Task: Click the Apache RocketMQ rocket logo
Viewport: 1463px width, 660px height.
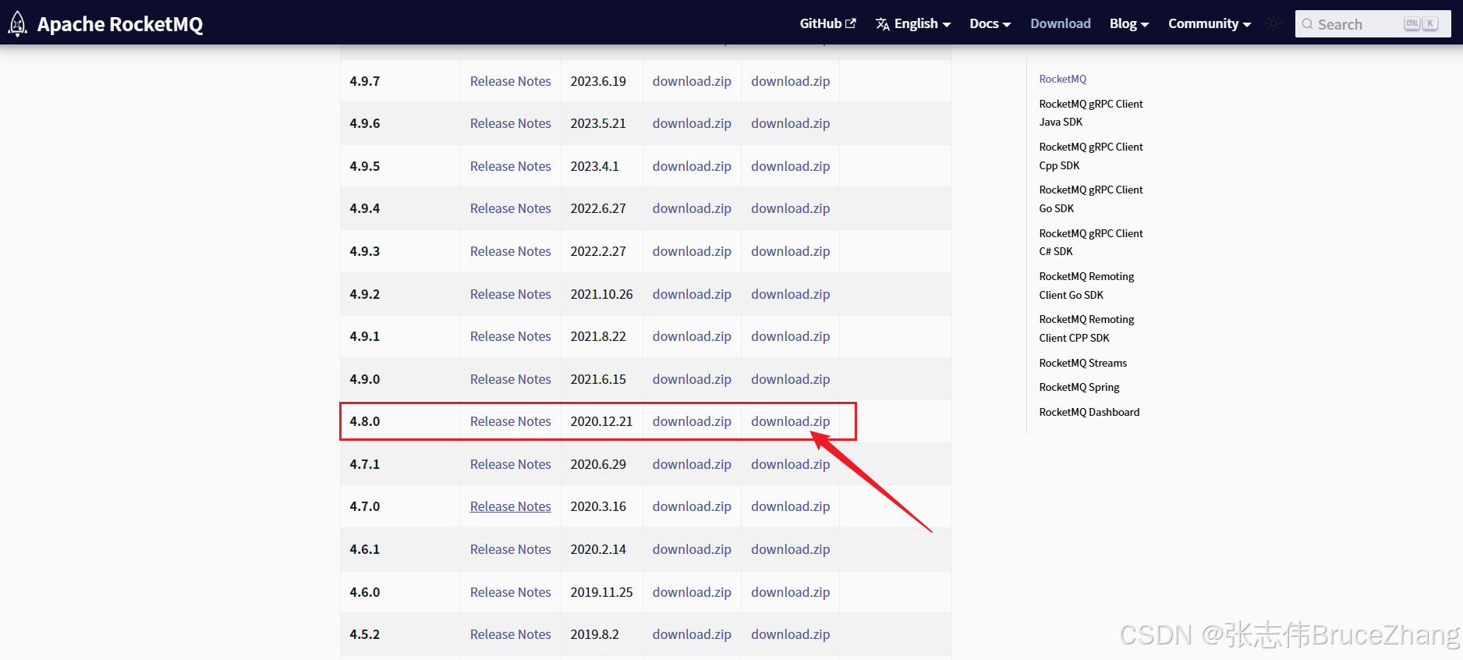Action: click(x=17, y=23)
